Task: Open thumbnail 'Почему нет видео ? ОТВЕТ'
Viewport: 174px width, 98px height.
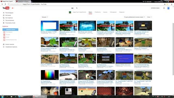Action: [50, 26]
